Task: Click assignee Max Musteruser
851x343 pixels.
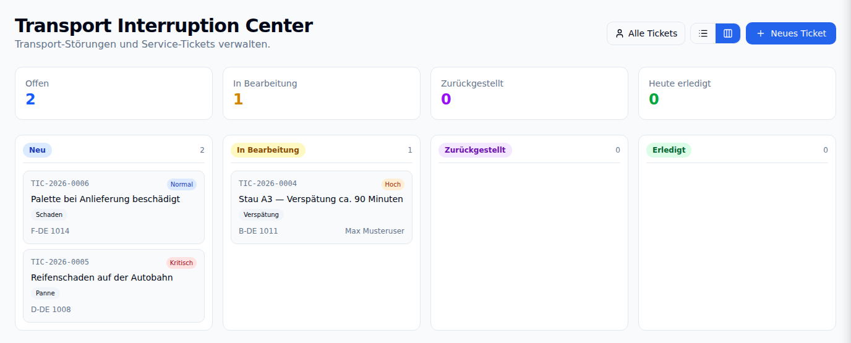Action: [x=375, y=231]
